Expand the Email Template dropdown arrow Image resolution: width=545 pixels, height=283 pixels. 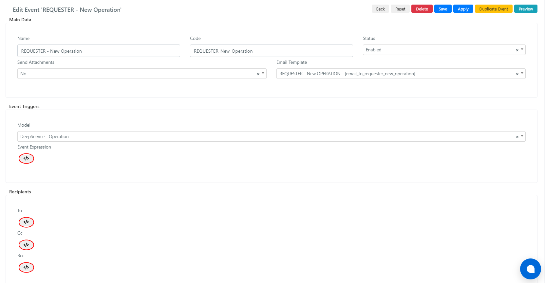(x=522, y=73)
